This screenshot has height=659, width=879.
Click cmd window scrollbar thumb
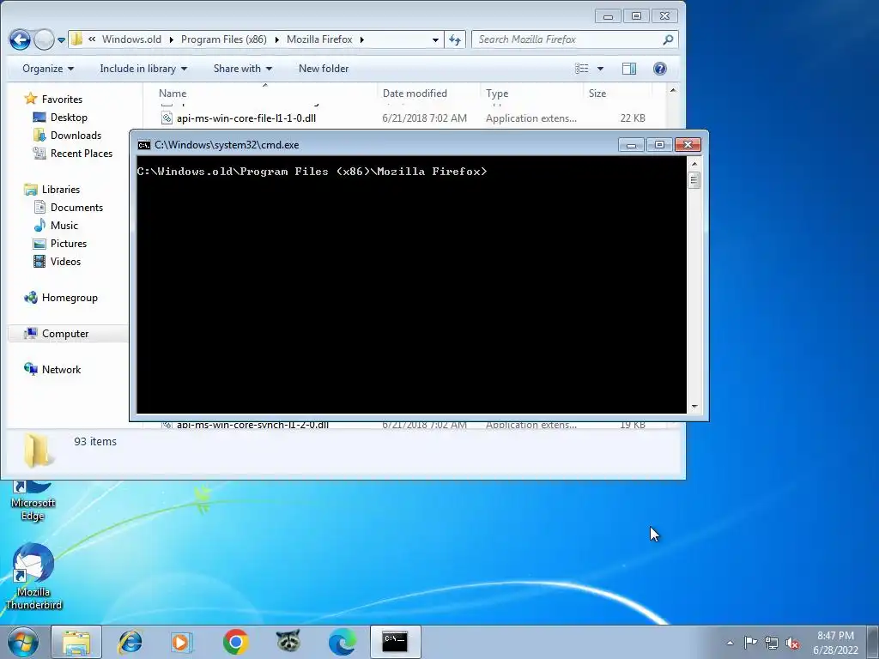tap(694, 180)
